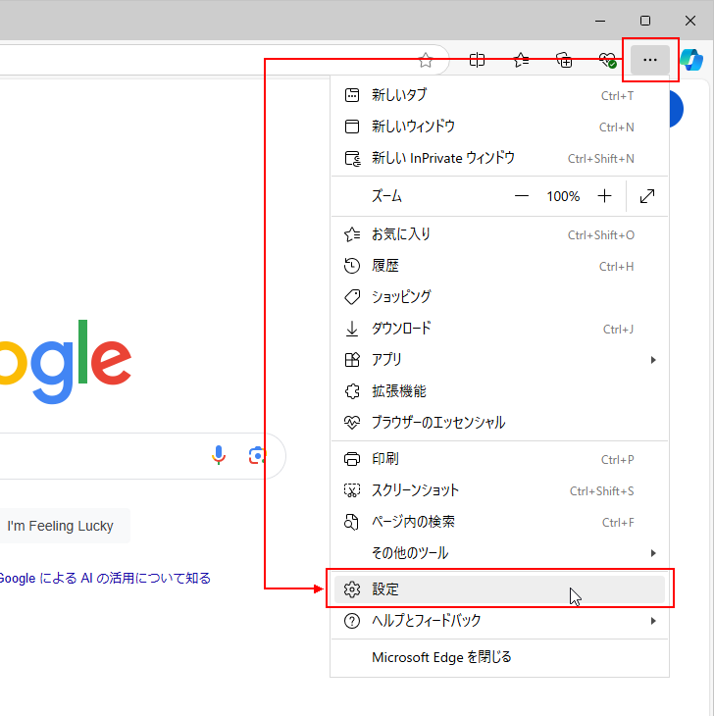Select ショッピング menu item
Image resolution: width=714 pixels, height=716 pixels.
point(499,297)
